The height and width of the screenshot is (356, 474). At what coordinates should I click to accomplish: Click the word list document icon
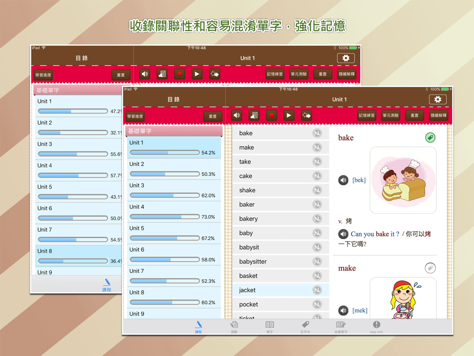click(254, 115)
